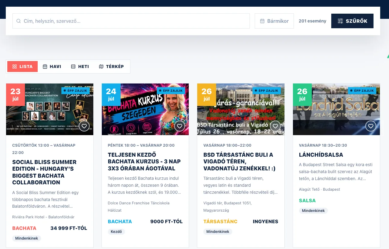Click the INGYENES price label
Screen dimensions: 389x249
click(x=266, y=222)
